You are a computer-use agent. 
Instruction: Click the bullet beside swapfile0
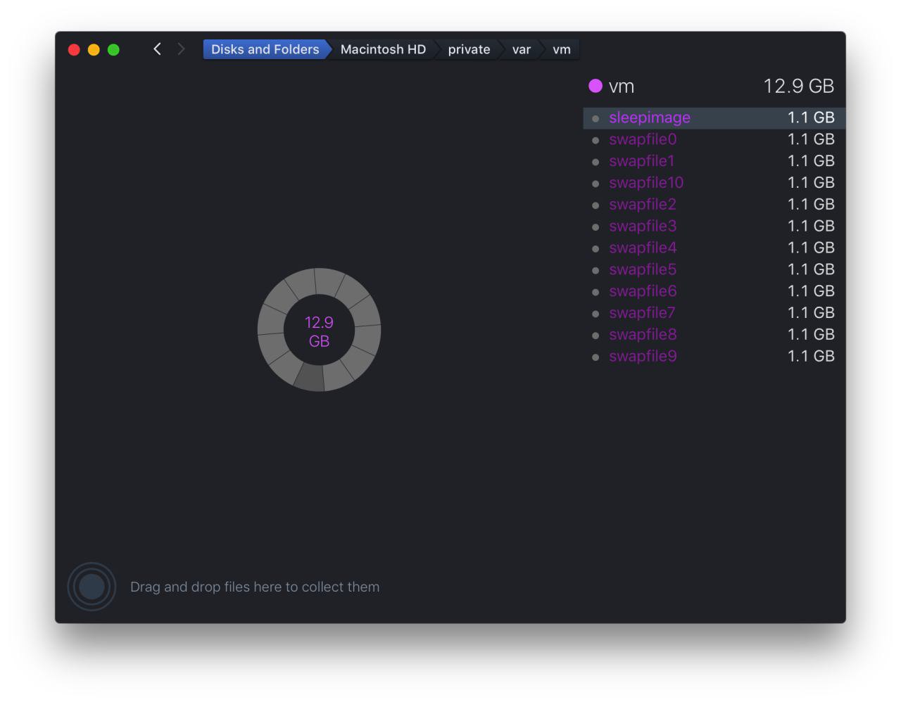[x=596, y=141]
